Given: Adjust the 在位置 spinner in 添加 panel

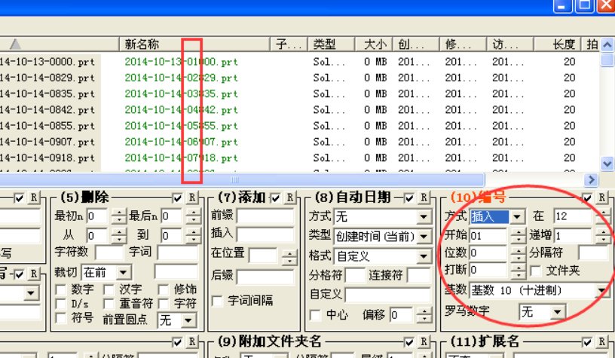Looking at the screenshot, I should pos(289,257).
